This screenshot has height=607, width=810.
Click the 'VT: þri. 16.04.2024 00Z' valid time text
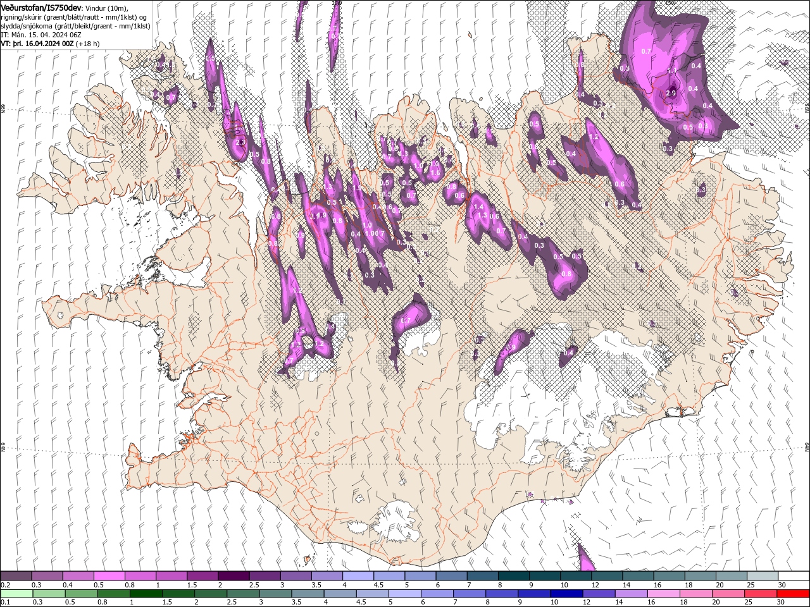(x=37, y=44)
